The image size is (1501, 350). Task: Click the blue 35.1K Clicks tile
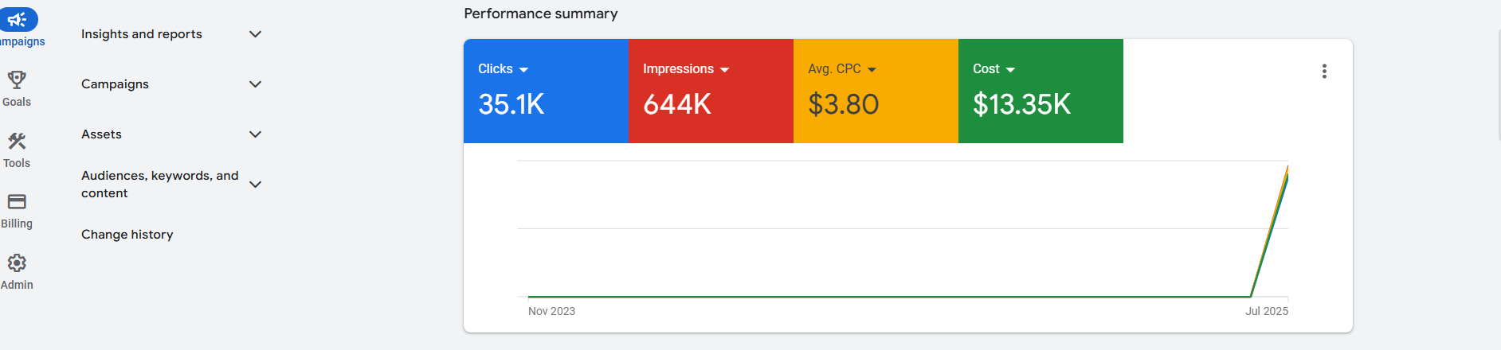coord(546,91)
